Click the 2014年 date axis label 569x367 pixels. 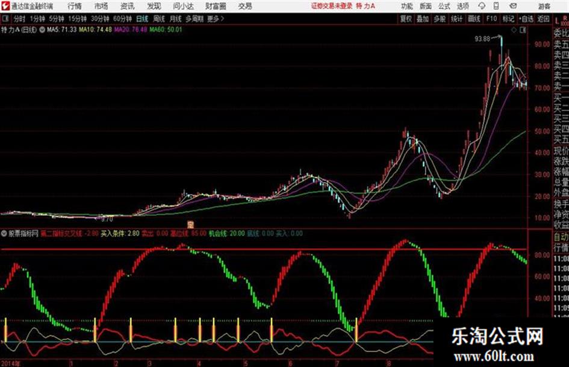coord(11,363)
